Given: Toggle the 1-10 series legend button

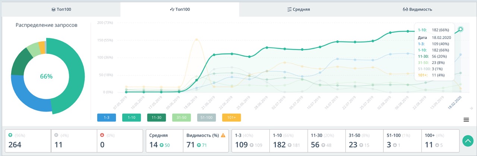Looking at the screenshot, I should coord(131,118).
